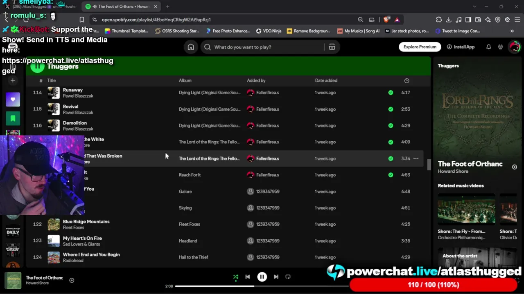Open the Fleet Foxes artist link under Blue Ridge Mountains

[x=74, y=227]
